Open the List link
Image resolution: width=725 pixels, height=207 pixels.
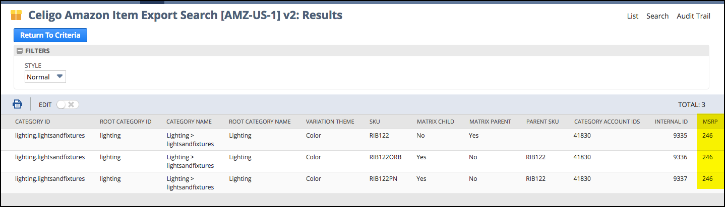tap(633, 16)
